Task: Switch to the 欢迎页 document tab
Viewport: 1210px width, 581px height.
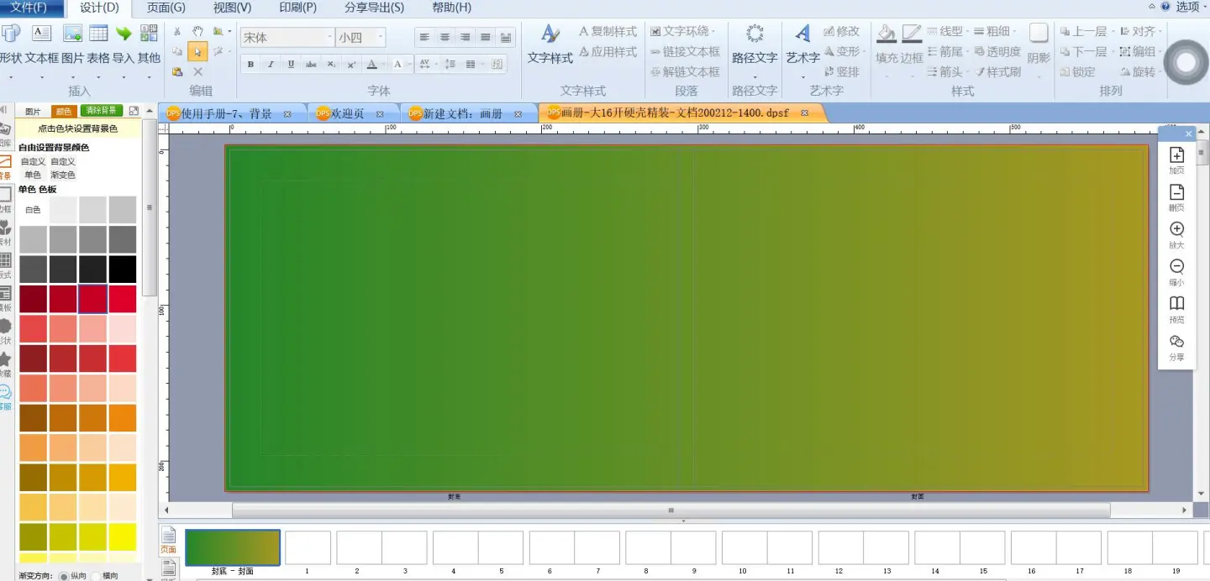Action: point(347,113)
